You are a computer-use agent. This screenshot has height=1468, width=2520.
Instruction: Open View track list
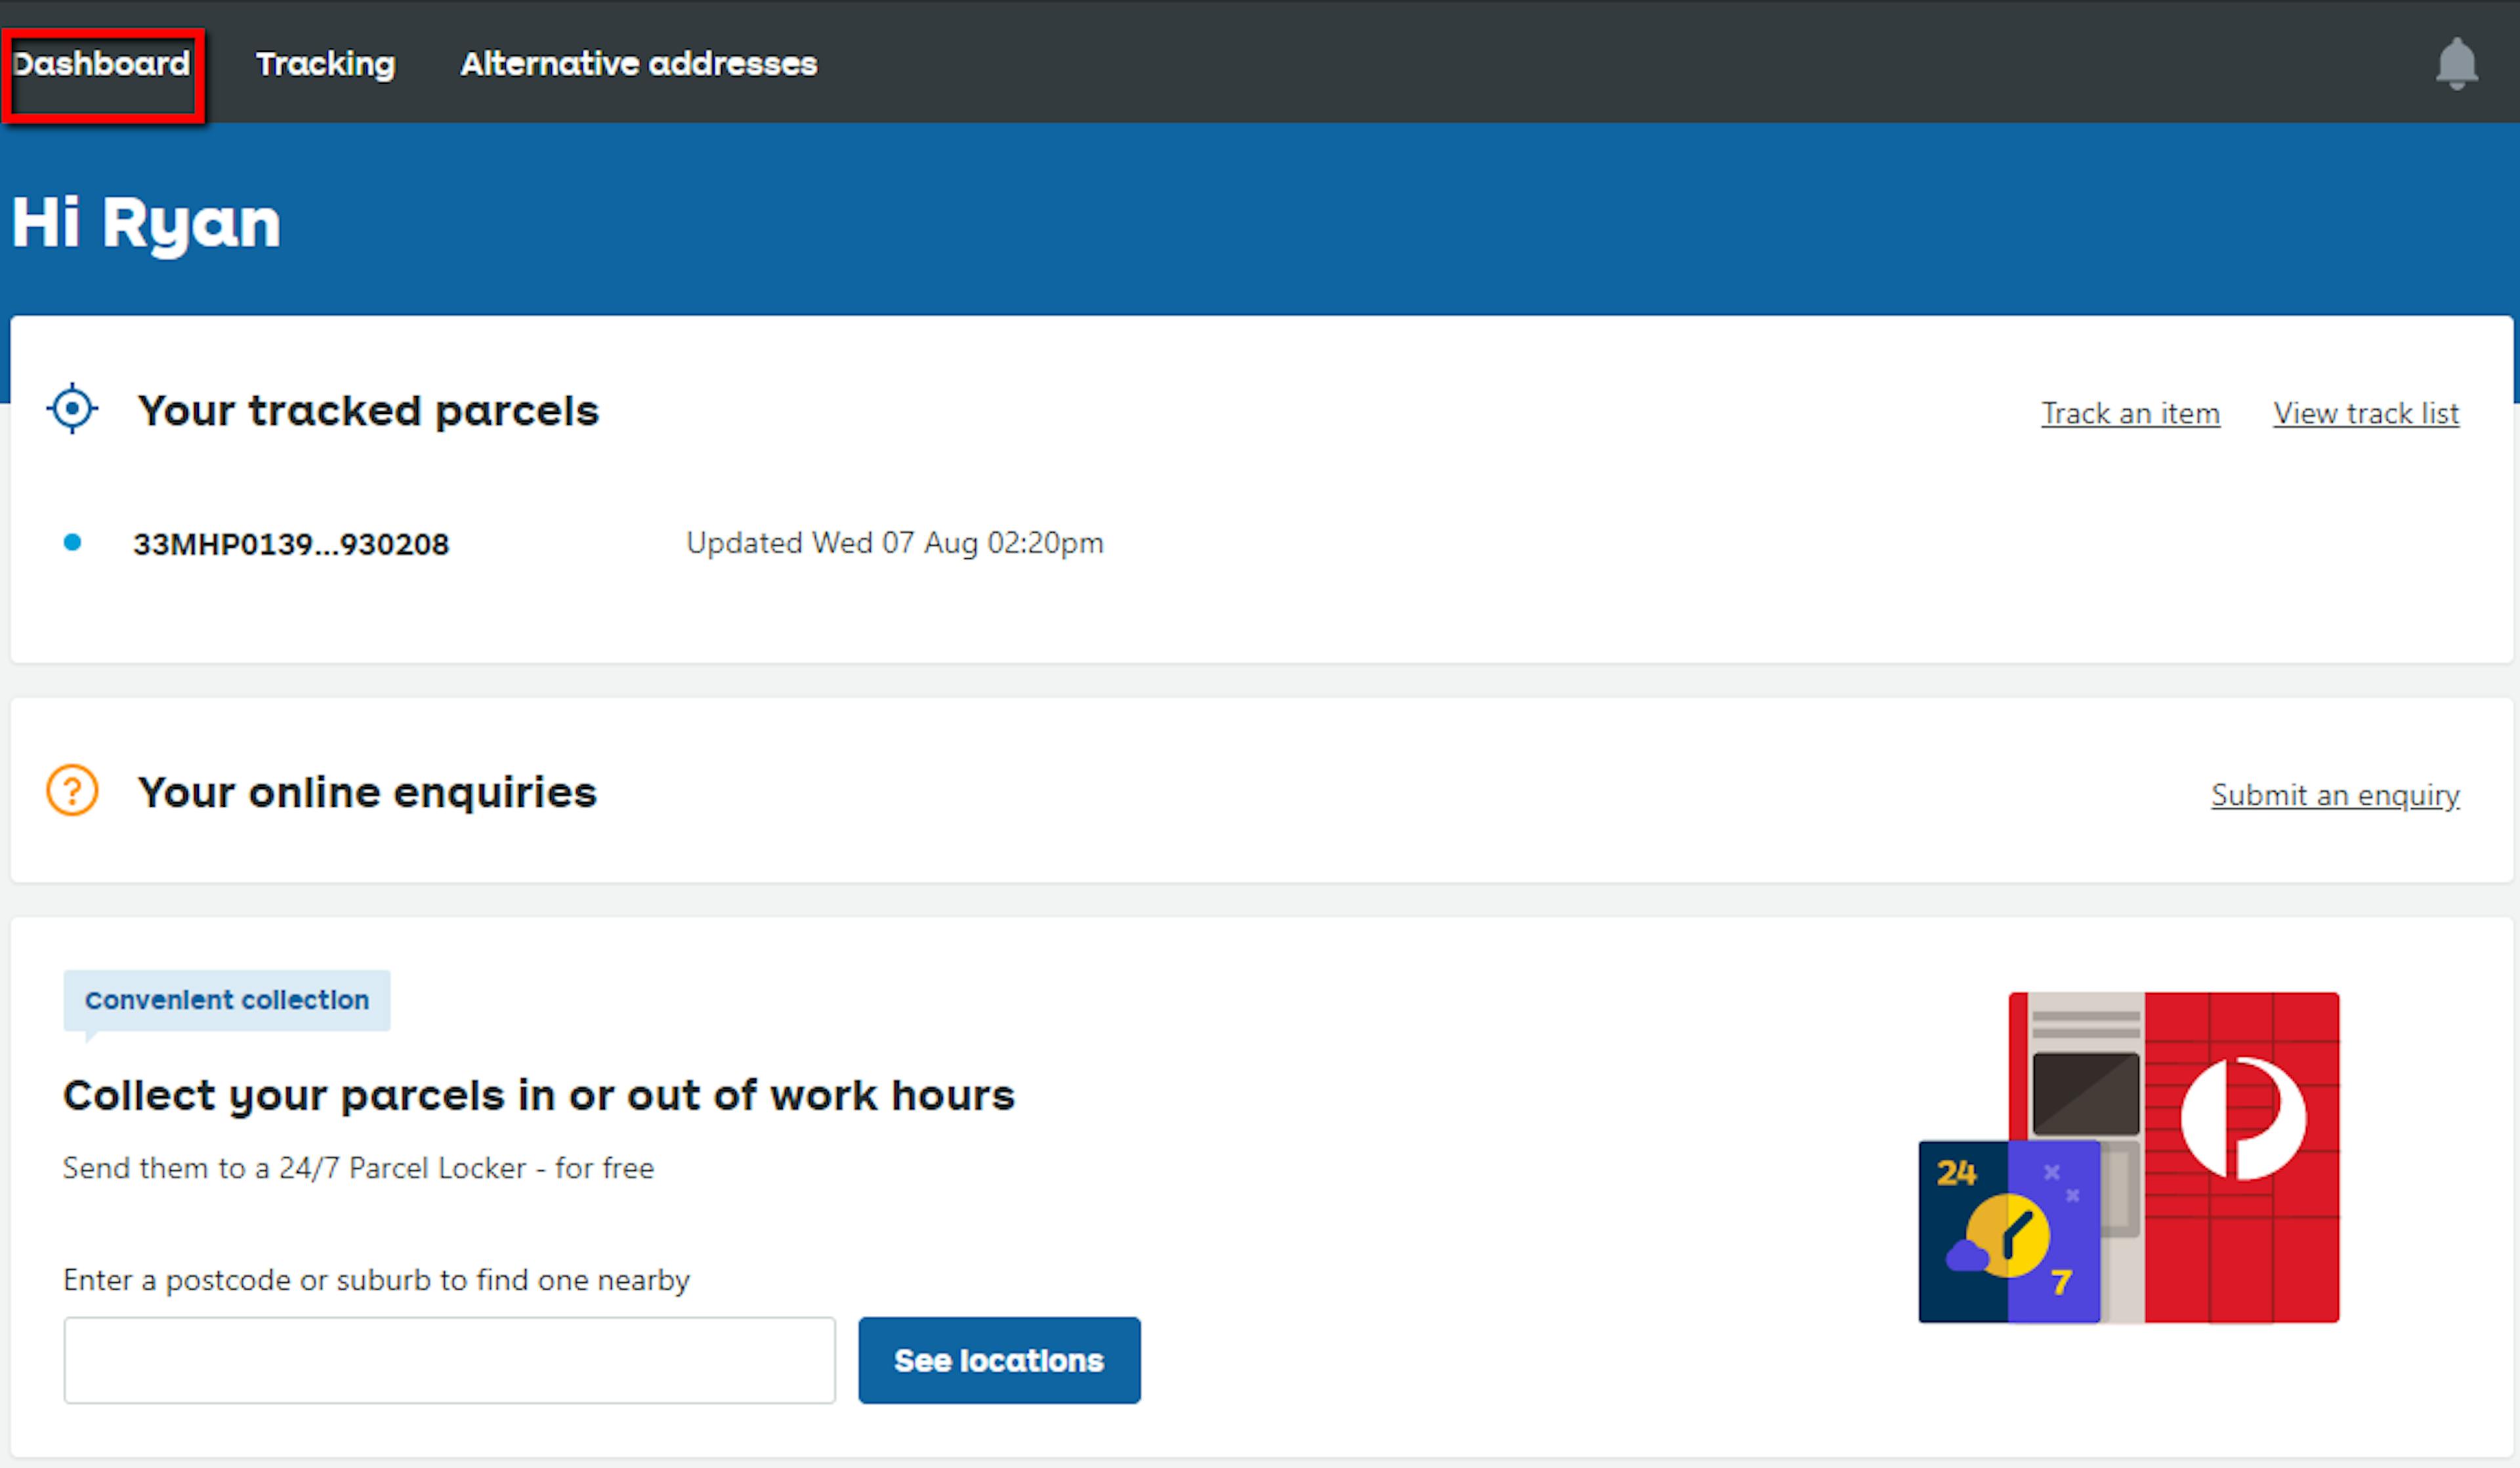(2366, 413)
